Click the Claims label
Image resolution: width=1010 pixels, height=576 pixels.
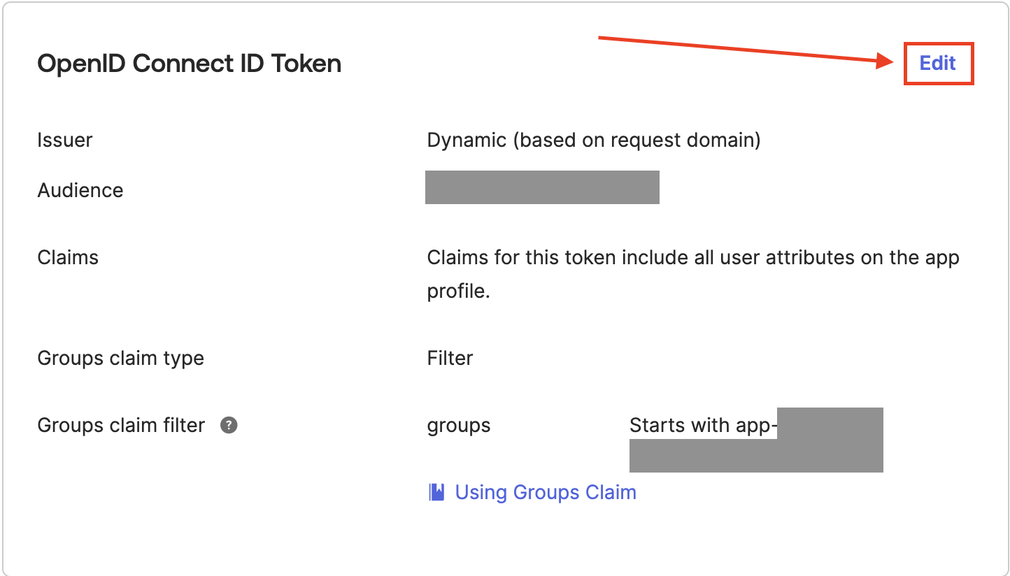coord(68,257)
